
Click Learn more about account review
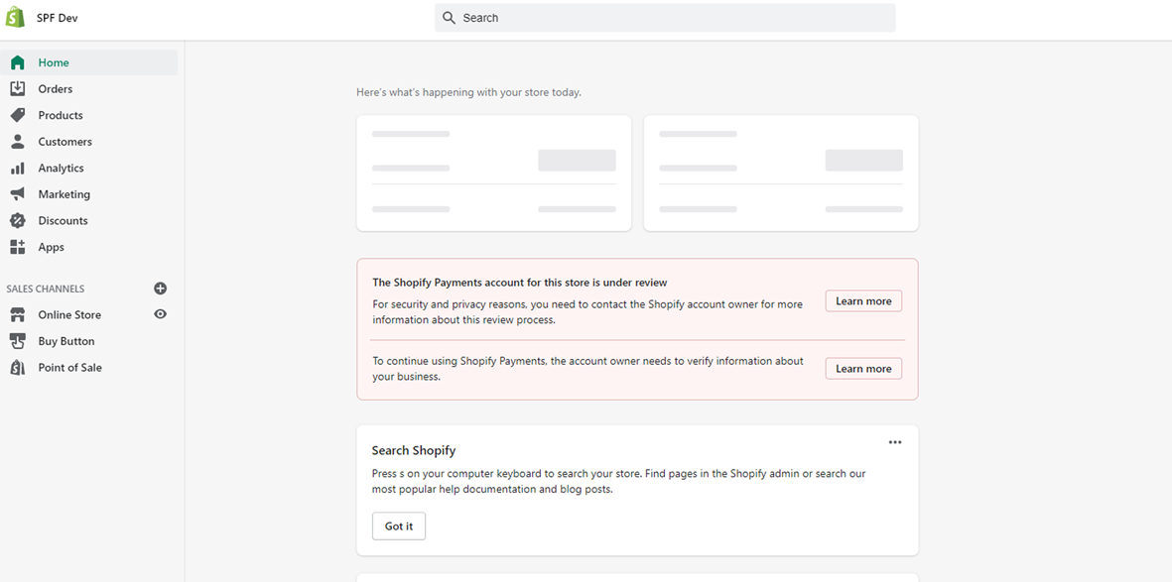[x=863, y=301]
